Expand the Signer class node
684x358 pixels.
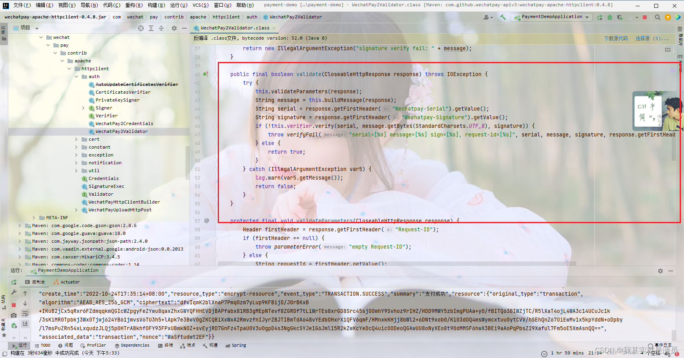83,108
